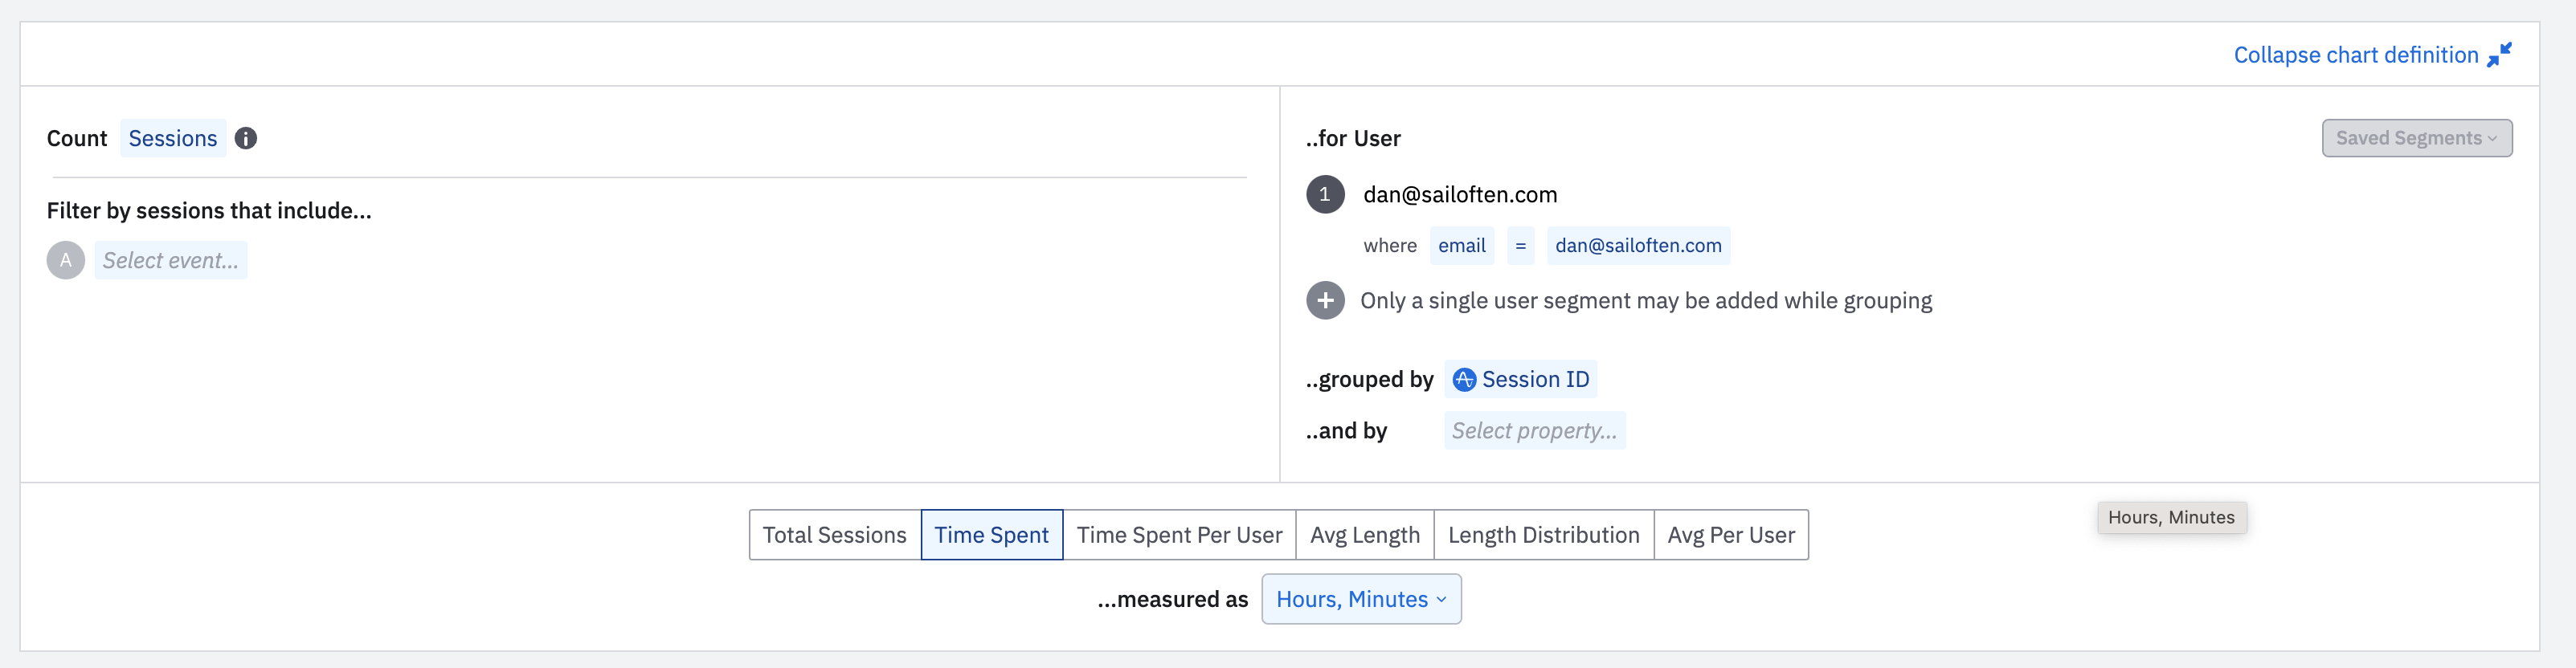Click the Sessions metric selector
2576x668 pixels.
[x=173, y=139]
